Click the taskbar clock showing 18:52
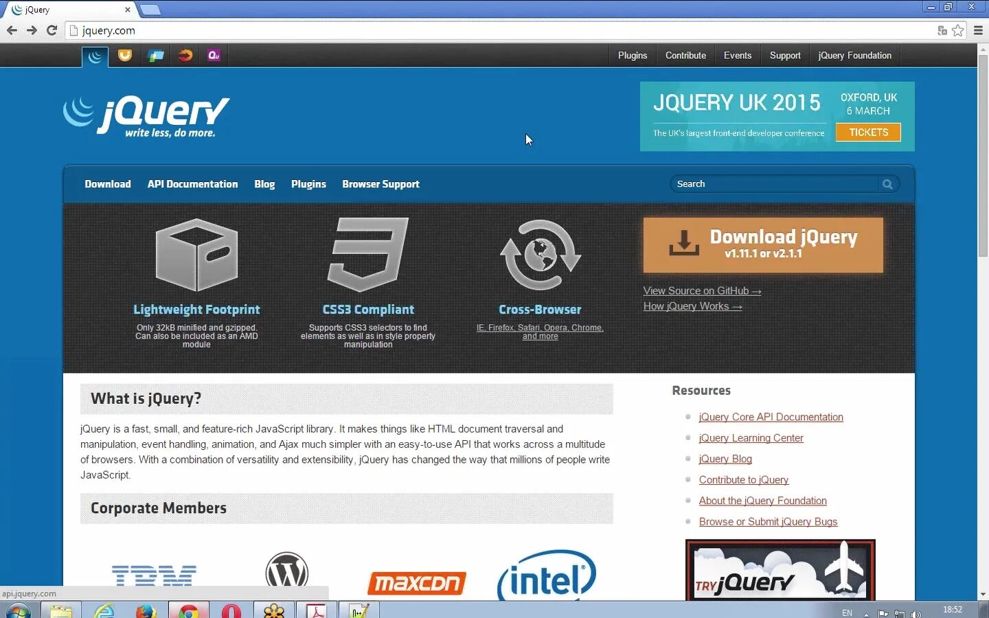This screenshot has width=989, height=618. coord(953,610)
